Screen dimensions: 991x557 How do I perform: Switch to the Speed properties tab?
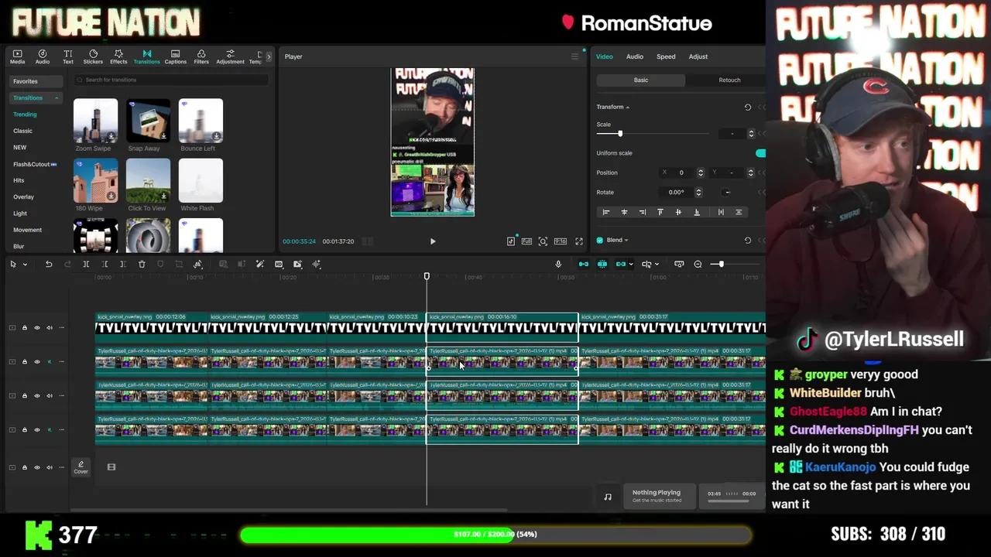666,56
